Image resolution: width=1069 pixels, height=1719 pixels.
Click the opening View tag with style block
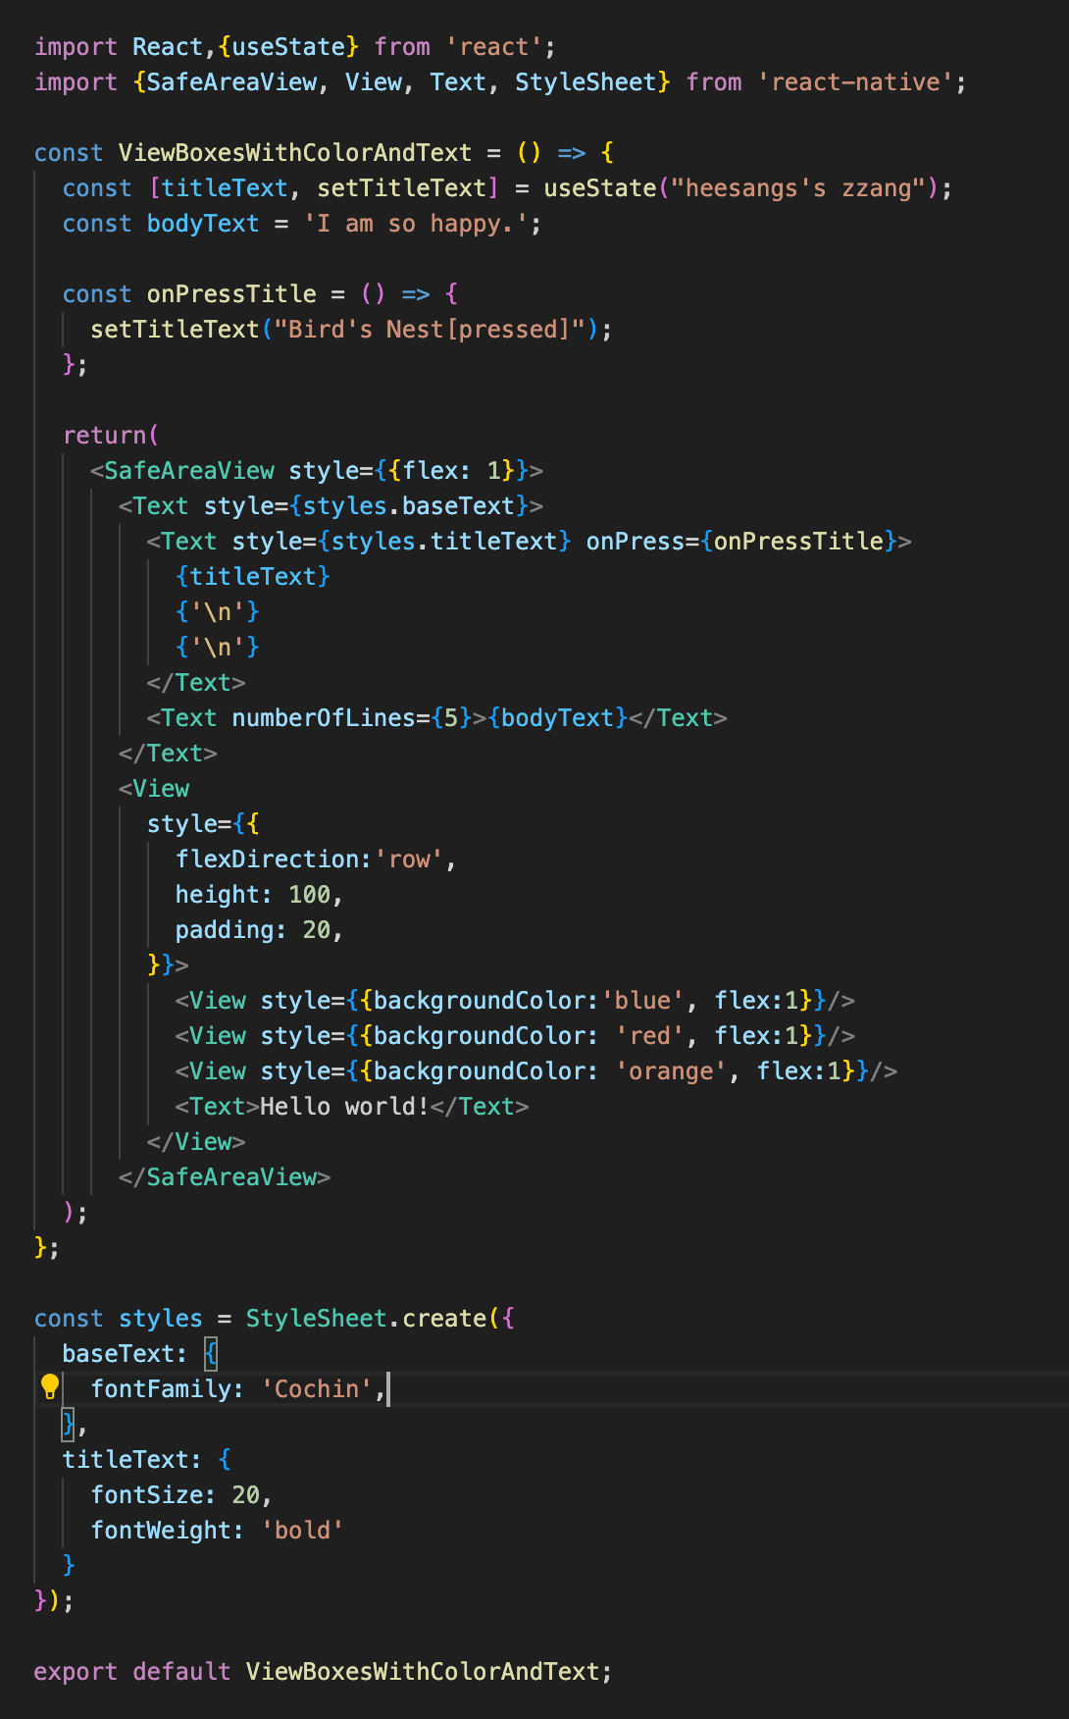[154, 789]
